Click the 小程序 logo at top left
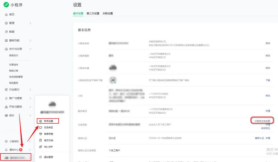The image size is (278, 162). tap(6, 5)
